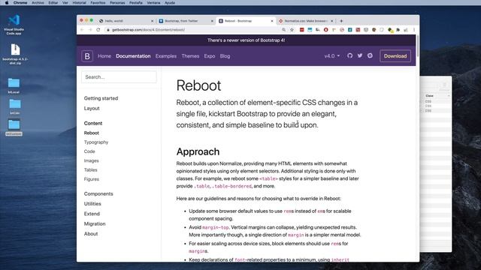Open the Chrome three-dot menu

(x=414, y=30)
